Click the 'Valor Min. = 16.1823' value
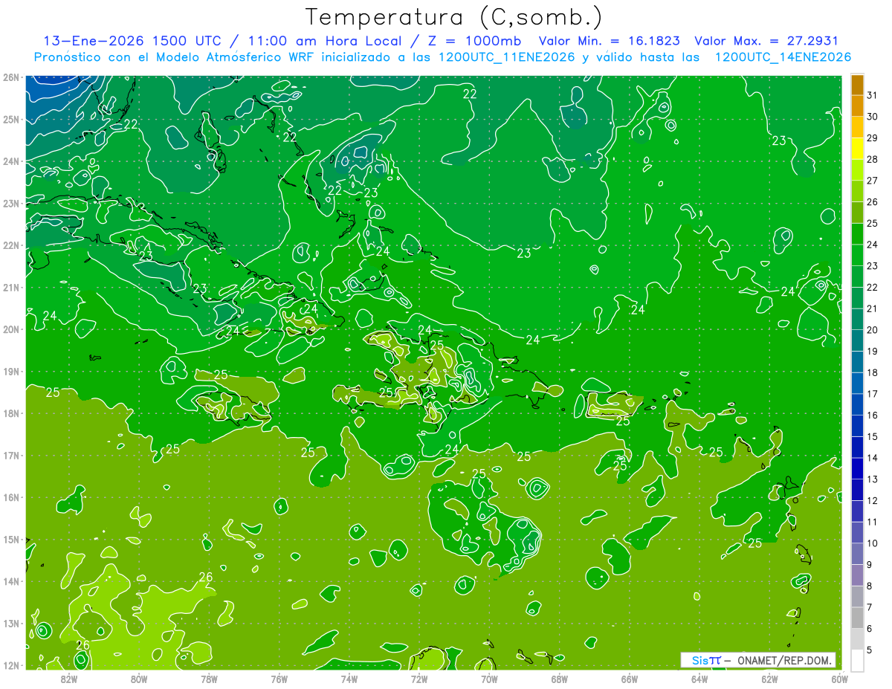892x689 pixels. click(609, 41)
